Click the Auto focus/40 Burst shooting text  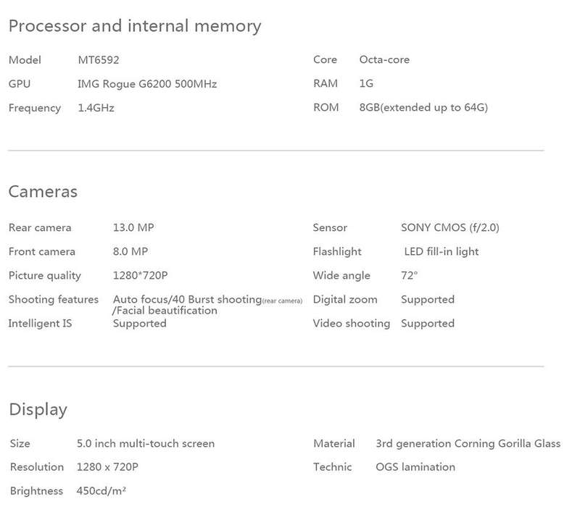(188, 299)
